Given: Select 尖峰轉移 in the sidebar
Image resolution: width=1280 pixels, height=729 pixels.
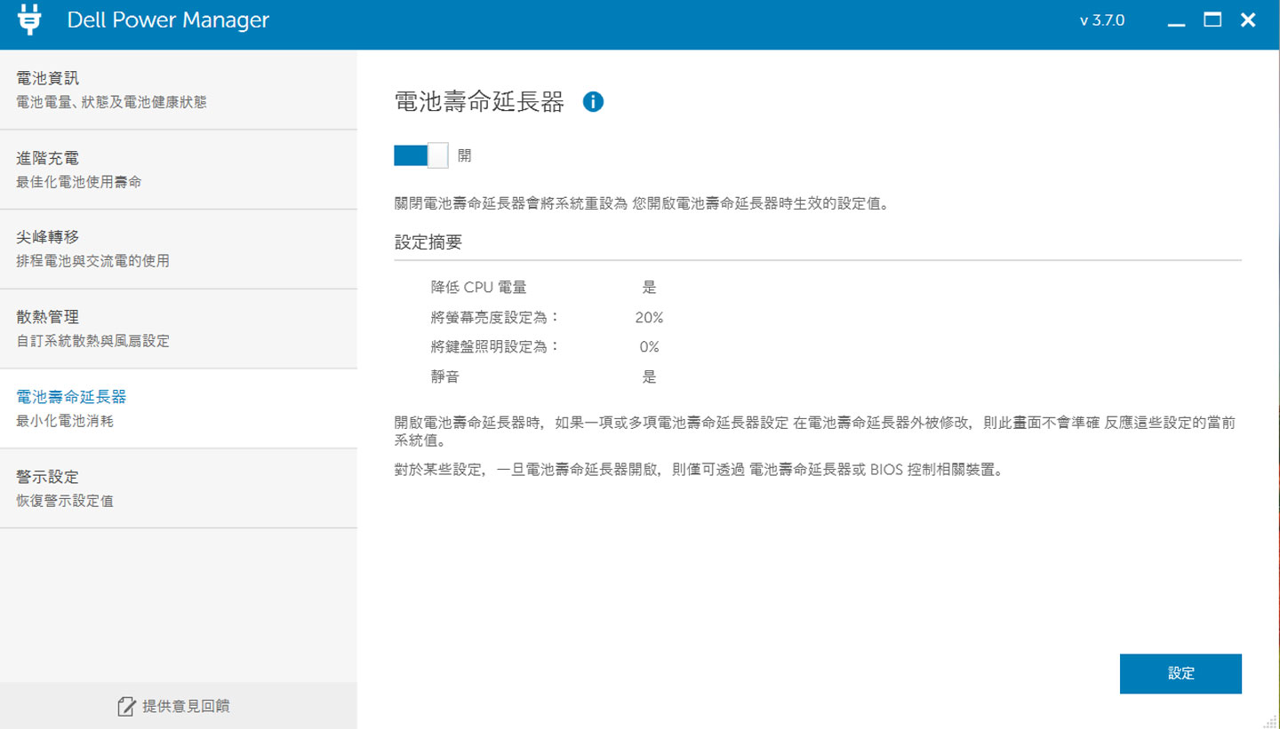Looking at the screenshot, I should [x=49, y=236].
